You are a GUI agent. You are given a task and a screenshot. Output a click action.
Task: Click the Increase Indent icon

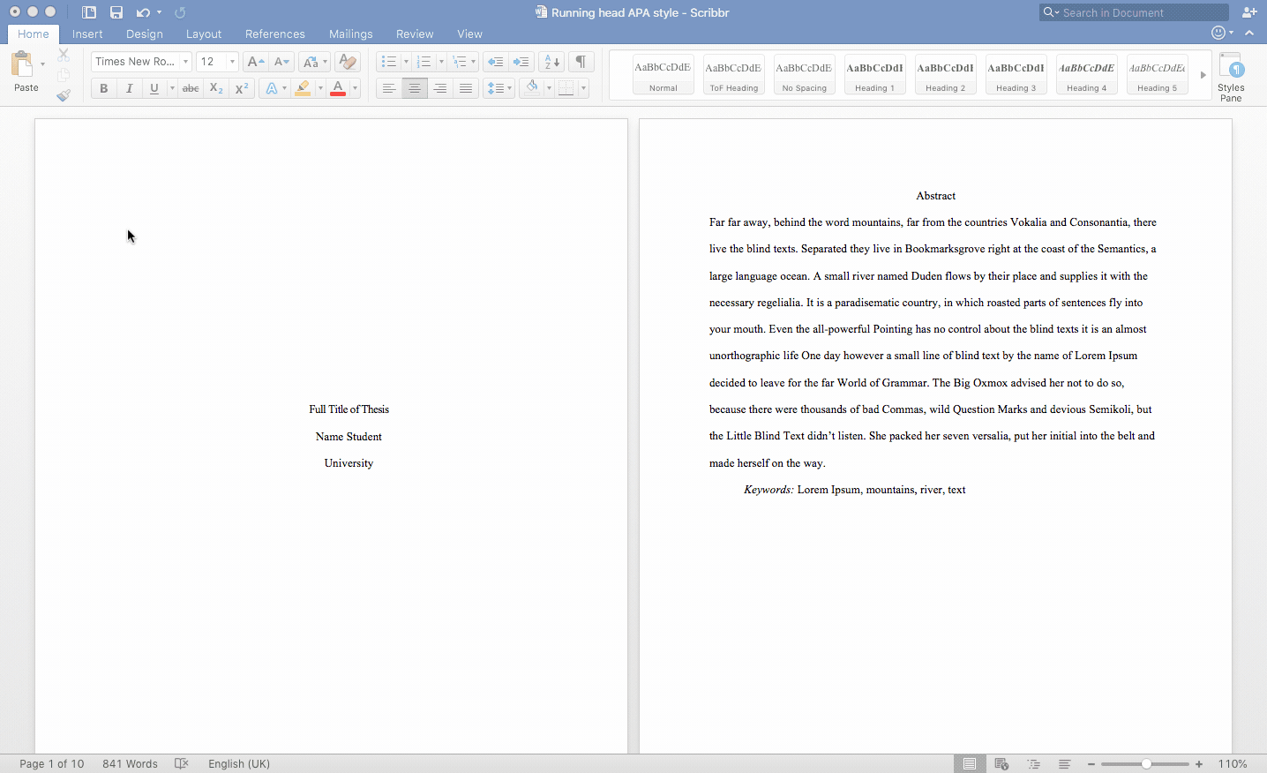(521, 62)
